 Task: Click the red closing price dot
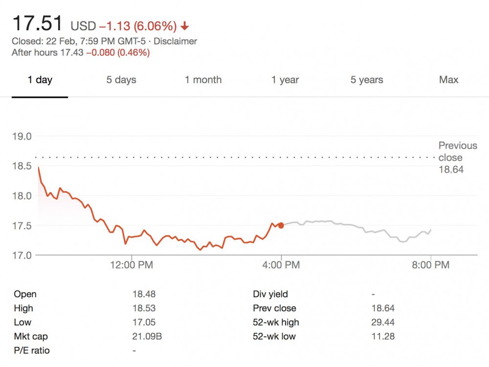tap(281, 225)
